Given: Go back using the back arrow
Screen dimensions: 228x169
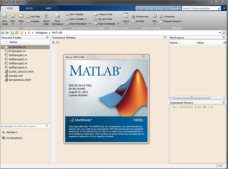Looking at the screenshot, I should (x=3, y=33).
